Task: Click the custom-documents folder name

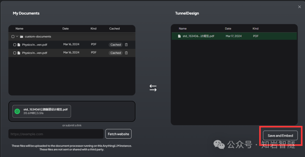Action: click(38, 36)
